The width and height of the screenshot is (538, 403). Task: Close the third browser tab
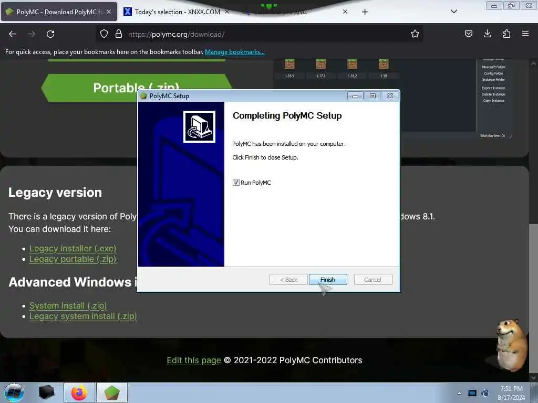pos(345,12)
